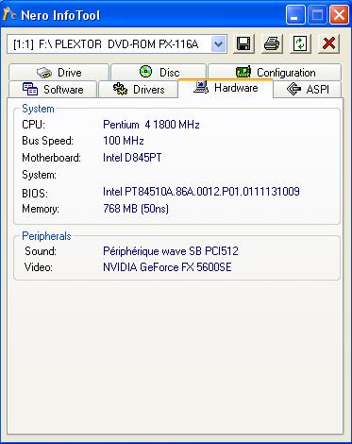This screenshot has width=352, height=444.
Task: Open the ASPI tab
Action: tap(308, 90)
